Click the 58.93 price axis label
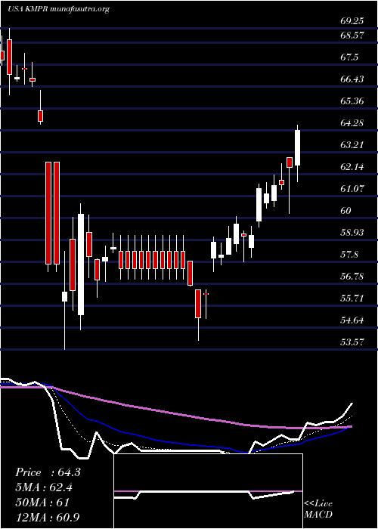This screenshot has width=378, height=529. tap(352, 233)
